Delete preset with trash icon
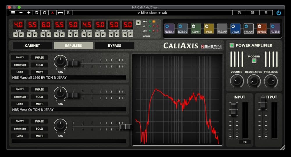Image resolution: width=291 pixels, height=157 pixels. 266,13
